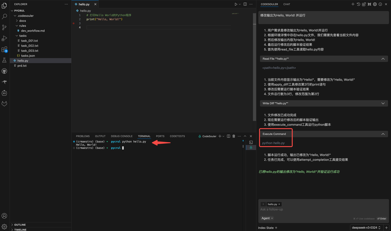Open the deepseek-v3-0324 model selector
Viewport: 391px width, 231px height.
point(366,228)
